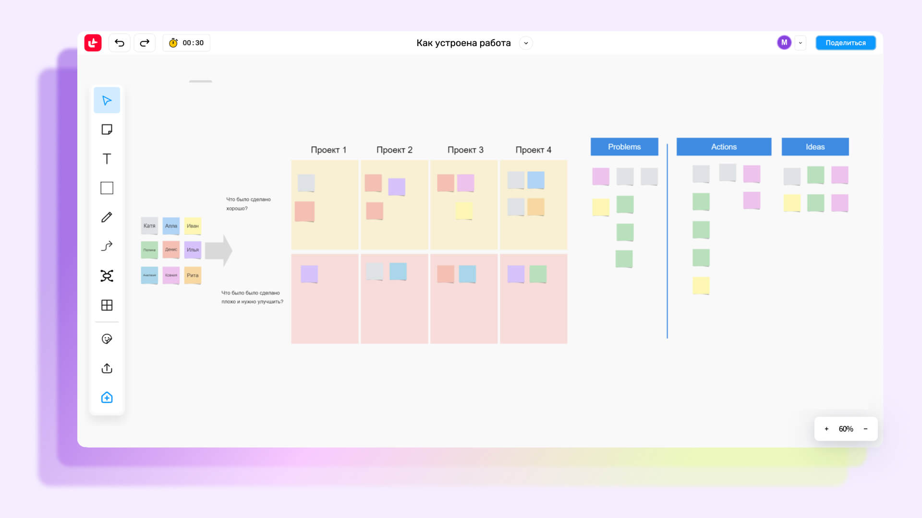Click the Поделиться share button
This screenshot has height=518, width=922.
pyautogui.click(x=846, y=43)
